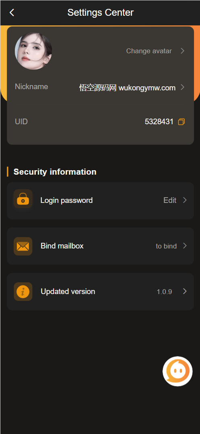The height and width of the screenshot is (434, 200).
Task: Click the UID number 5328431
Action: tap(159, 121)
